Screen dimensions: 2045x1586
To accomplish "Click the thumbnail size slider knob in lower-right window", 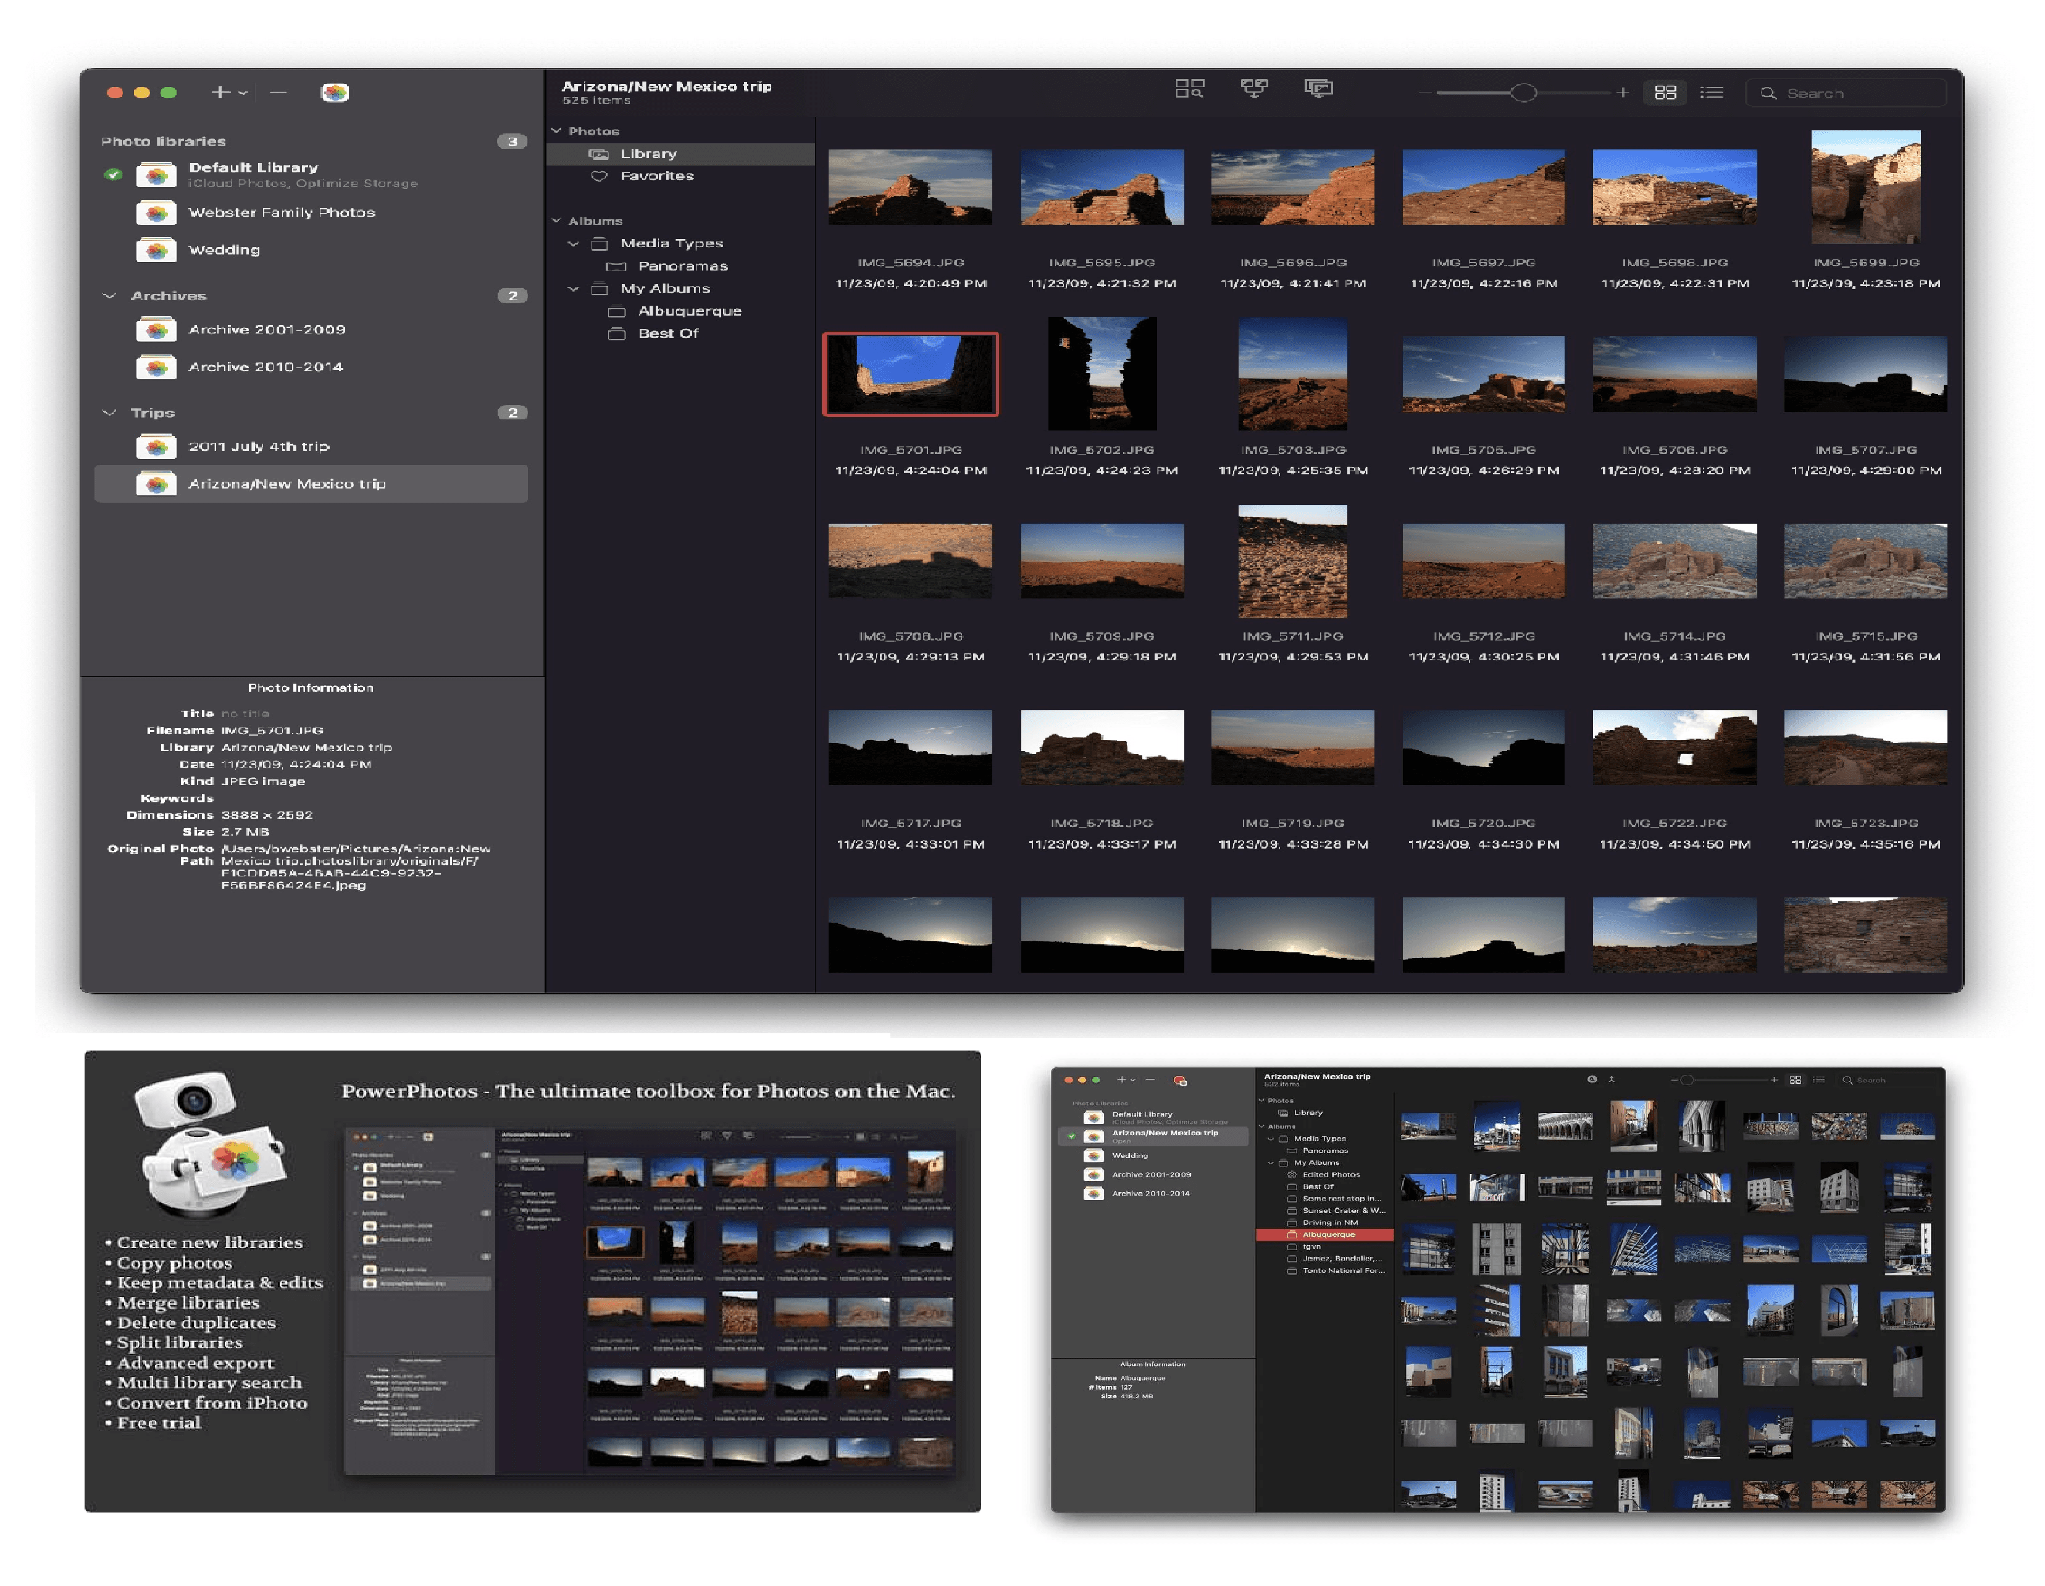I will coord(1686,1080).
